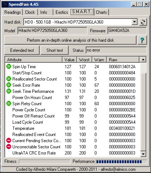Open the Hard disk dropdown arrow

(134, 22)
